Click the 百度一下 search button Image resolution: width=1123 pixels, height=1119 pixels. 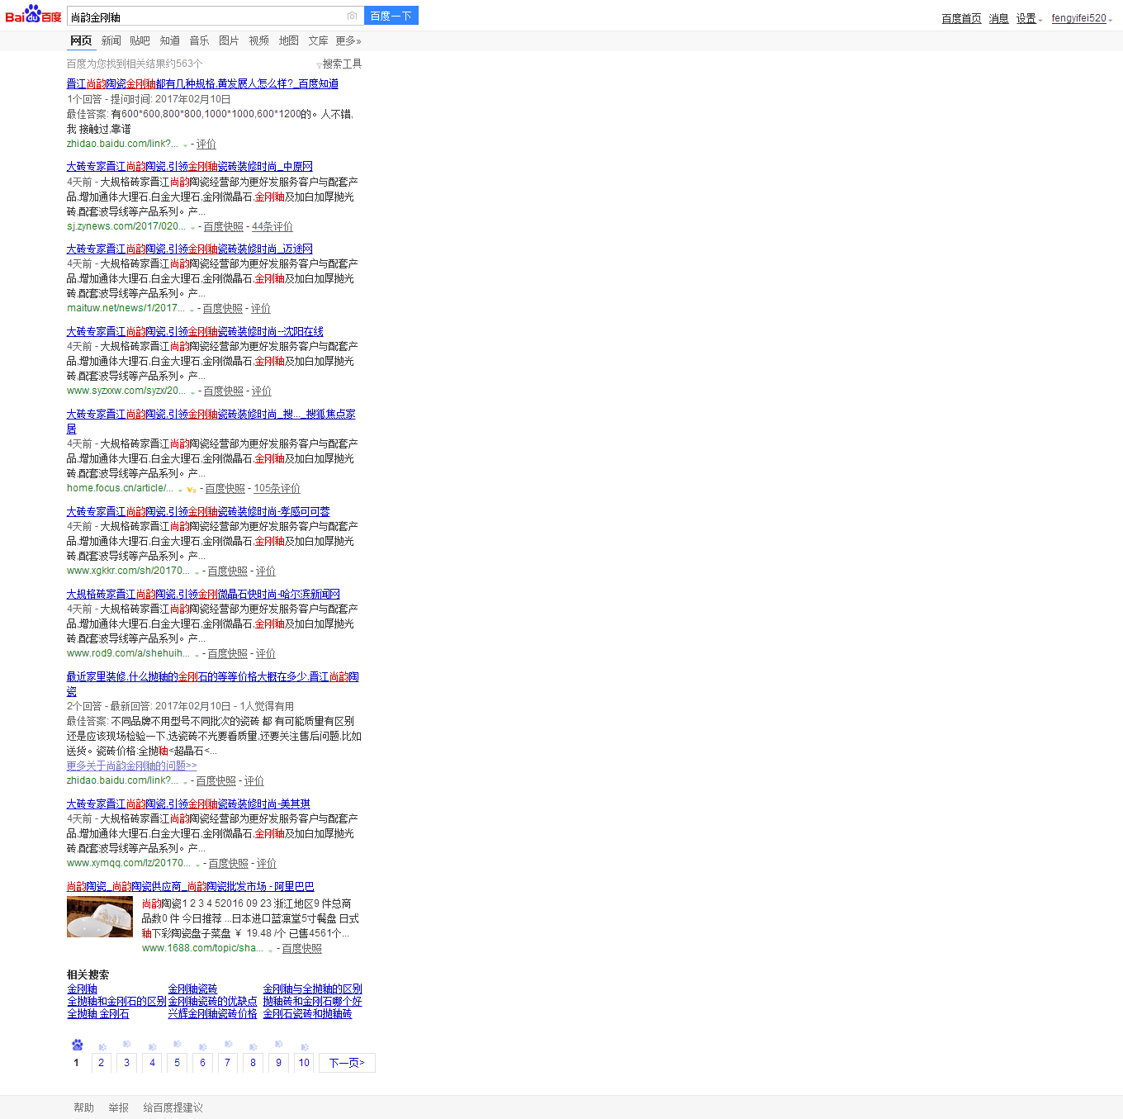[391, 16]
